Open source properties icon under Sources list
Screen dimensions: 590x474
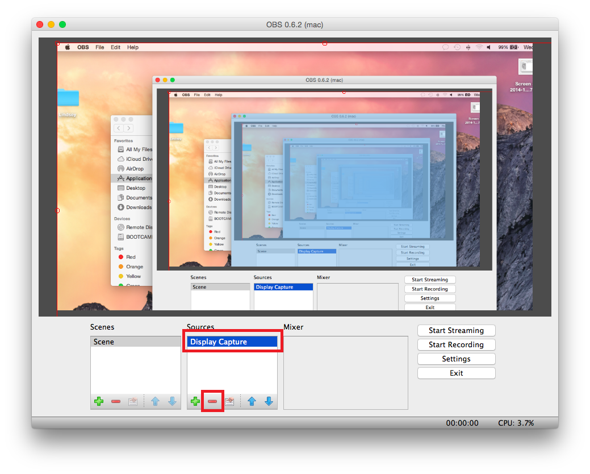[229, 401]
